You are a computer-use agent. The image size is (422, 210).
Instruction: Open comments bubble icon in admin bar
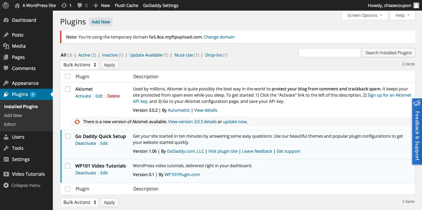tap(80, 5)
